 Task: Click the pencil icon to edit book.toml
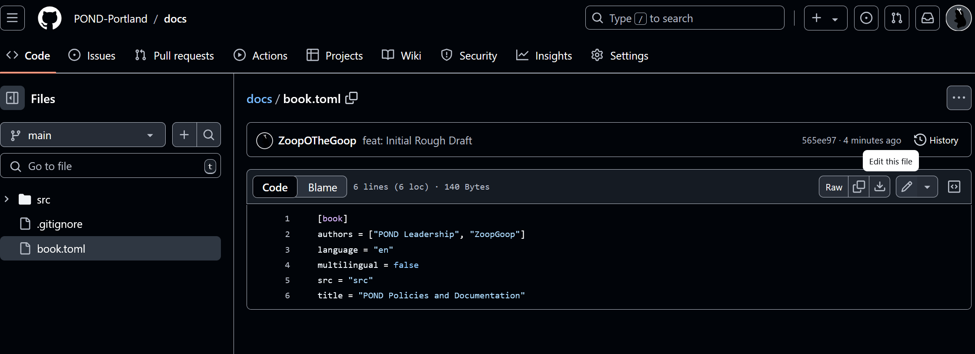[907, 187]
